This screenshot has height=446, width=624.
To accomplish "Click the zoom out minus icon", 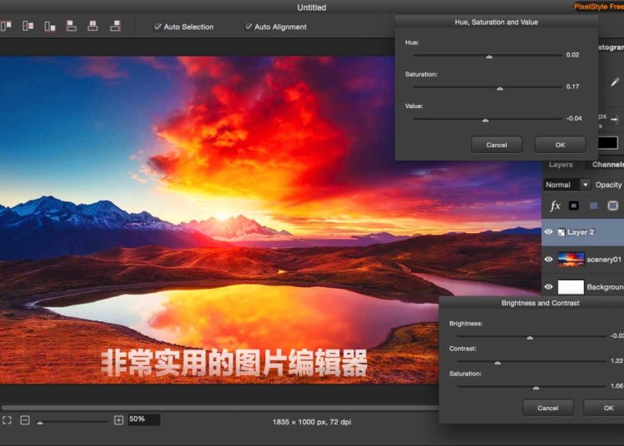I will tap(25, 420).
